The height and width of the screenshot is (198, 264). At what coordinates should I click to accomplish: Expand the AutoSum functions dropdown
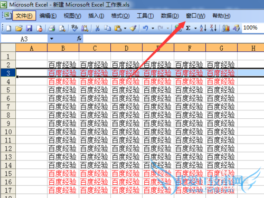pyautogui.click(x=195, y=28)
